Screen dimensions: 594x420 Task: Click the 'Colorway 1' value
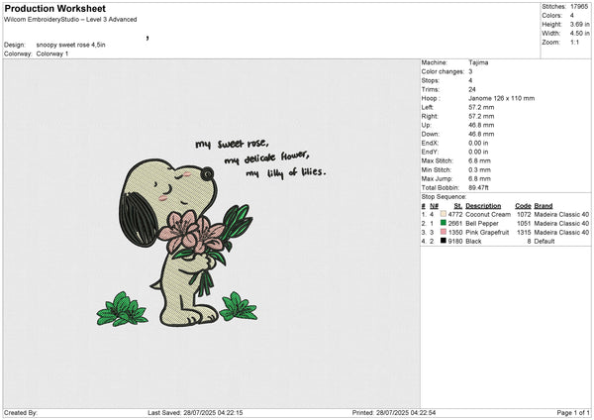pyautogui.click(x=52, y=53)
